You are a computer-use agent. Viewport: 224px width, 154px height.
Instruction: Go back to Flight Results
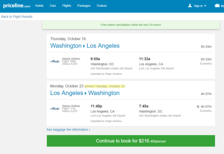click(17, 17)
